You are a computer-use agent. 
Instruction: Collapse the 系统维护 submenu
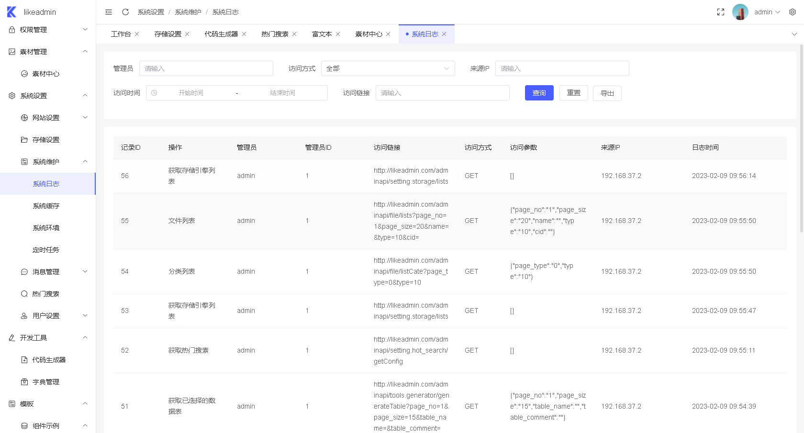(48, 162)
